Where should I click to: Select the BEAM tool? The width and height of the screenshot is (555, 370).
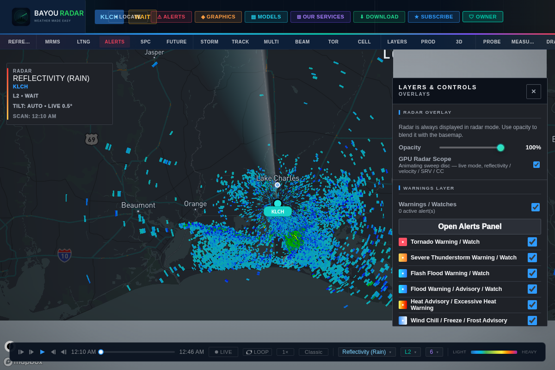(302, 42)
